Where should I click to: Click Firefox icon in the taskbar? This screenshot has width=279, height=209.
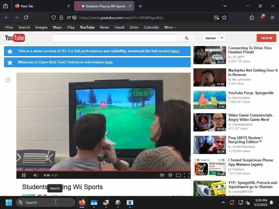82,202
